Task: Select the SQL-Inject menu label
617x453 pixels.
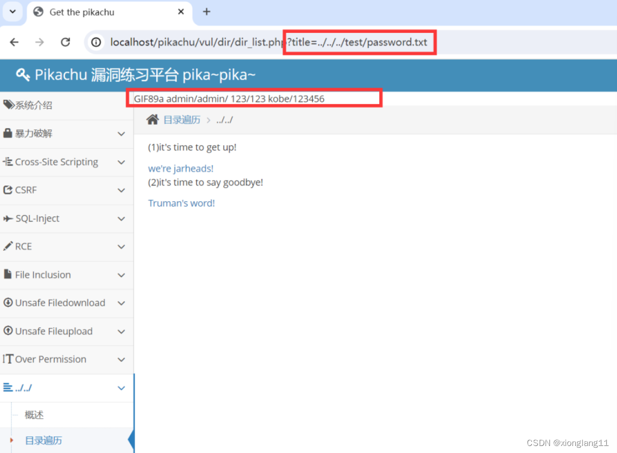Action: point(37,218)
